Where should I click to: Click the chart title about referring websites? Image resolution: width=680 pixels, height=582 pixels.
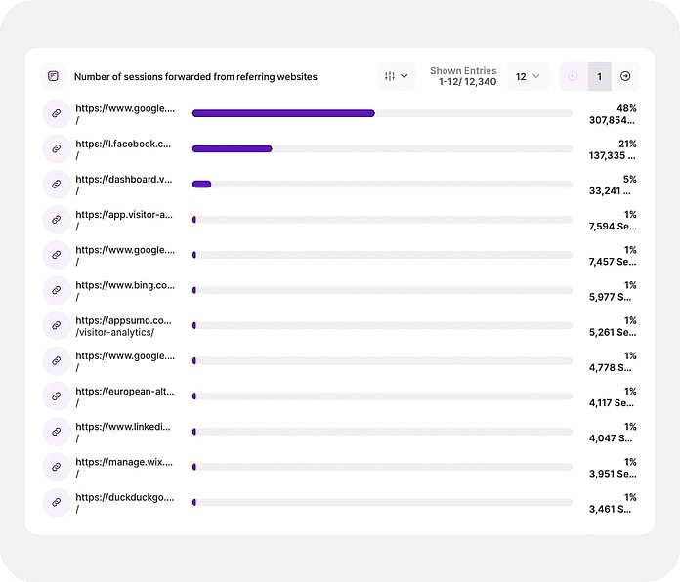[x=195, y=77]
